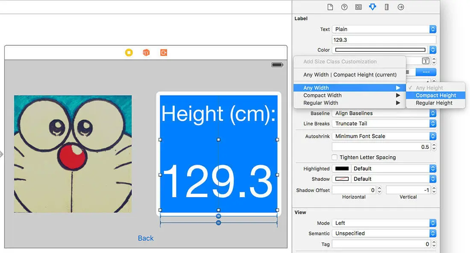Select the Attributes inspector icon

(372, 7)
